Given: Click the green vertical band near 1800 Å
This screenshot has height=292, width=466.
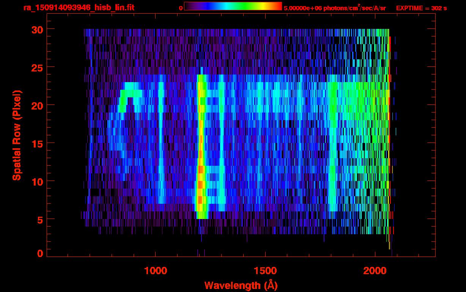Looking at the screenshot, I should (x=333, y=152).
